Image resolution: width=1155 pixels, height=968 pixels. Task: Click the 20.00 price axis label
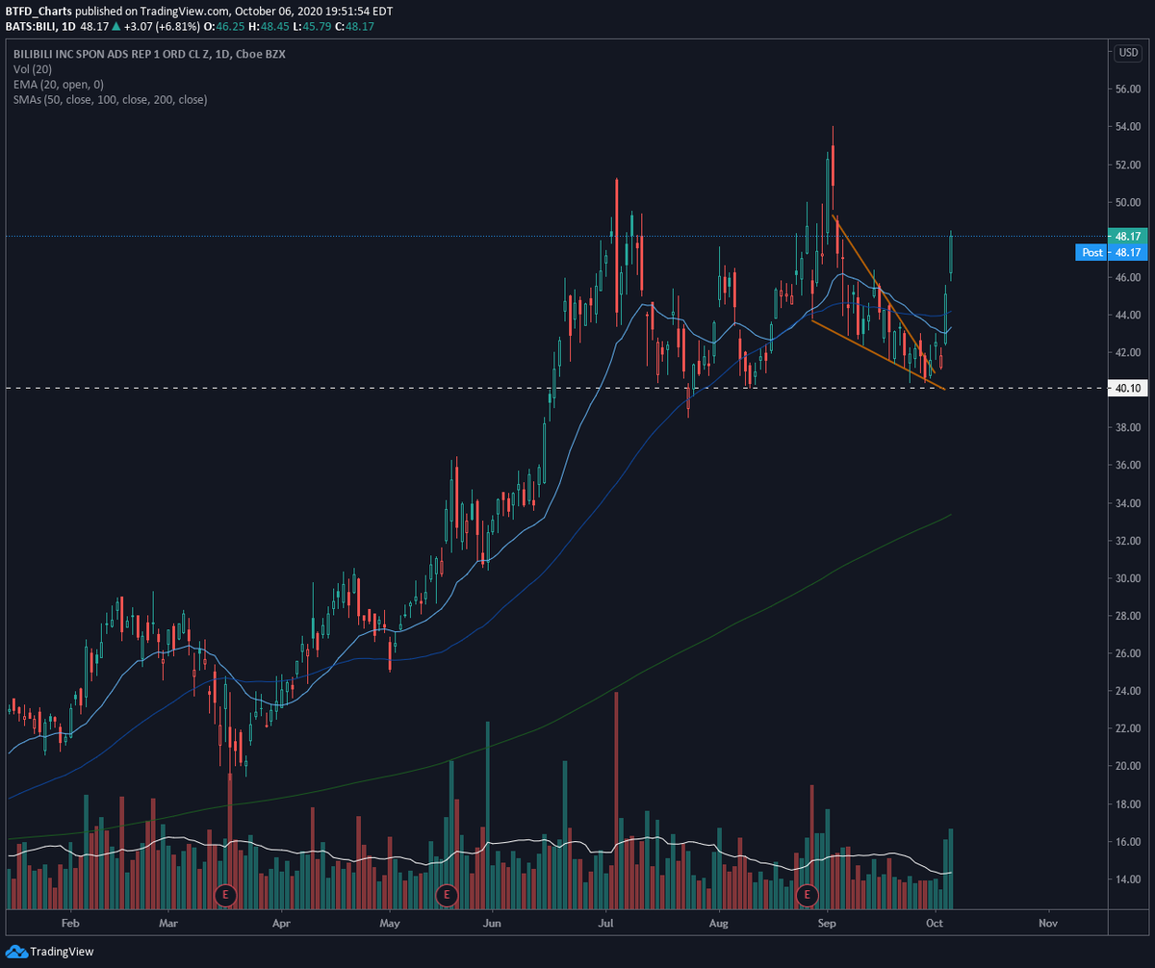coord(1127,767)
